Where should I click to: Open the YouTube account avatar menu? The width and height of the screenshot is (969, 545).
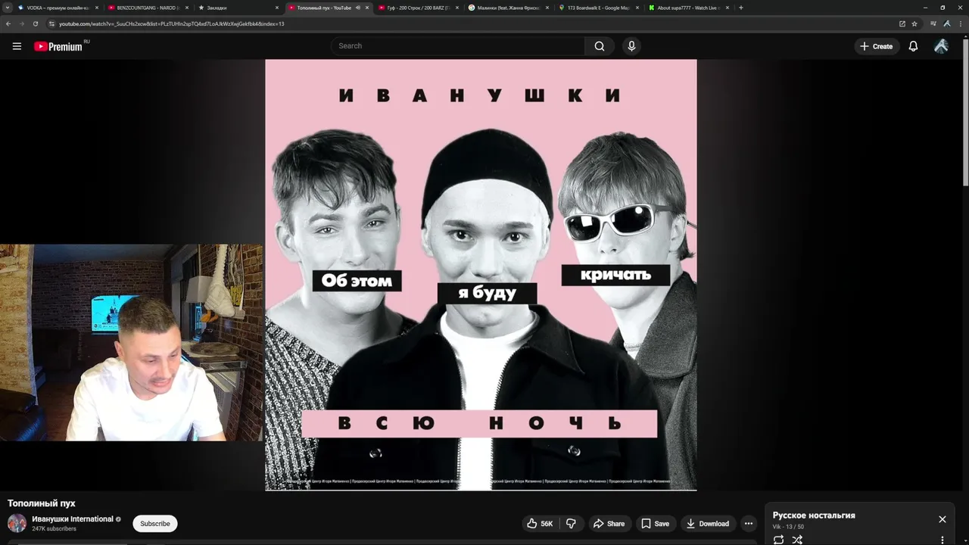tap(941, 46)
